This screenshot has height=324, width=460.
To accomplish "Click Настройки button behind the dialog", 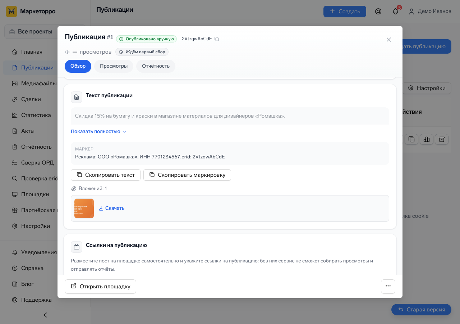I will pyautogui.click(x=427, y=88).
